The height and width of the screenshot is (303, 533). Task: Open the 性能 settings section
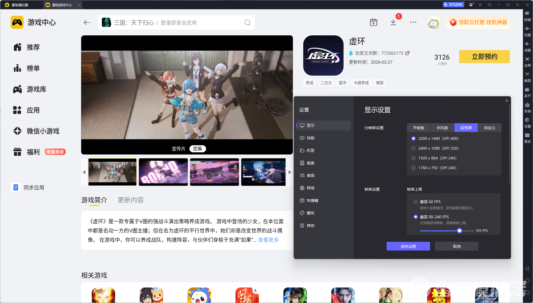point(310,138)
